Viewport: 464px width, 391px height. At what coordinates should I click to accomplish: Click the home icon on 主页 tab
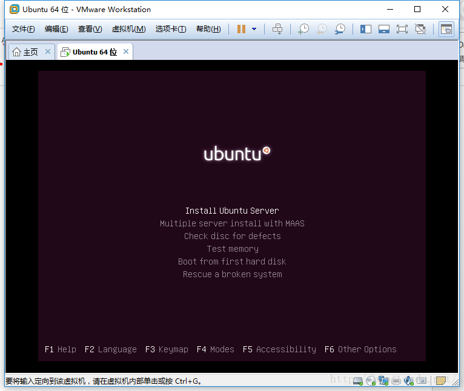pyautogui.click(x=16, y=52)
